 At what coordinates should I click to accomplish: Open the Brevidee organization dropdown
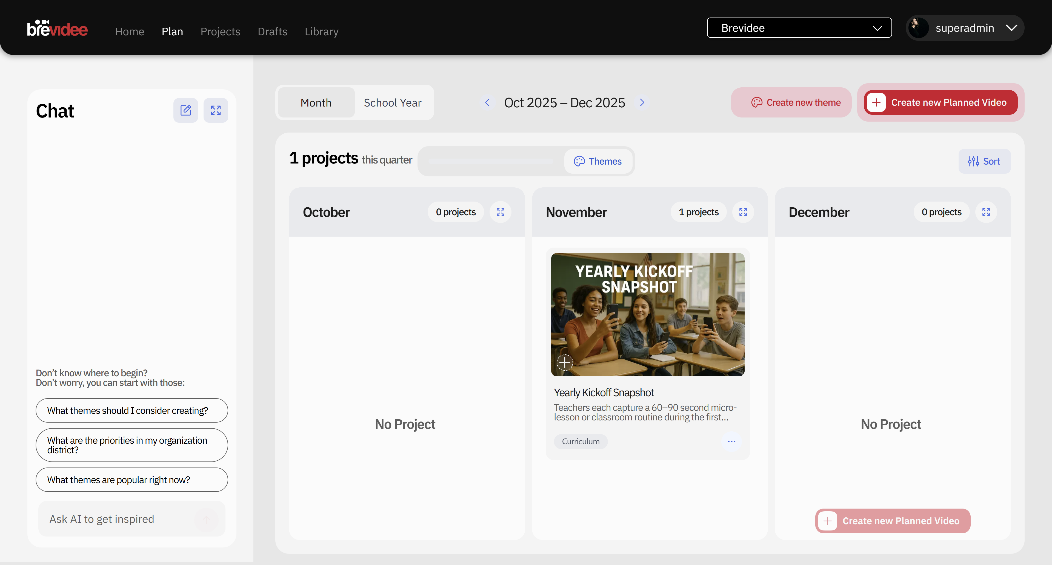tap(799, 28)
